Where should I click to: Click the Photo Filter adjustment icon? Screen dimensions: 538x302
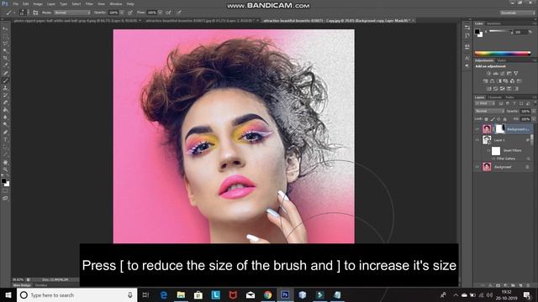[505, 81]
